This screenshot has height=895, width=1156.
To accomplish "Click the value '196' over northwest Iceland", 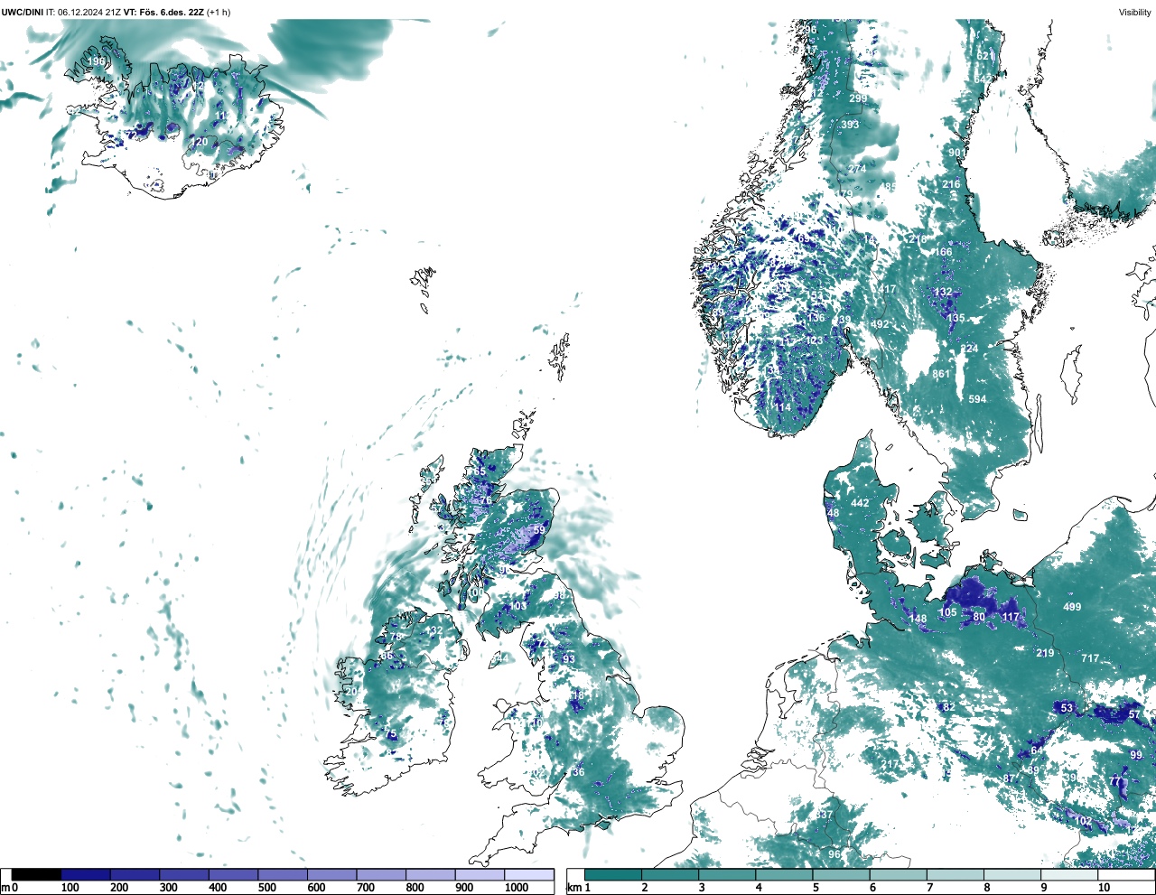I will pos(96,61).
